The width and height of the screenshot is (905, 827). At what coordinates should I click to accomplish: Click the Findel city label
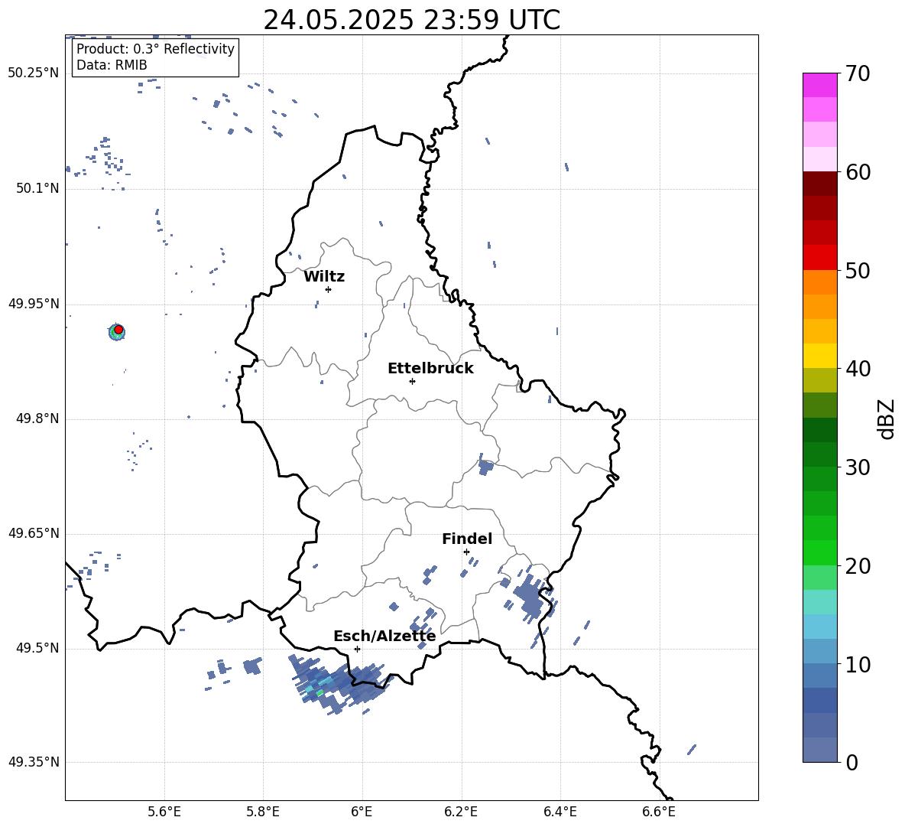(467, 539)
